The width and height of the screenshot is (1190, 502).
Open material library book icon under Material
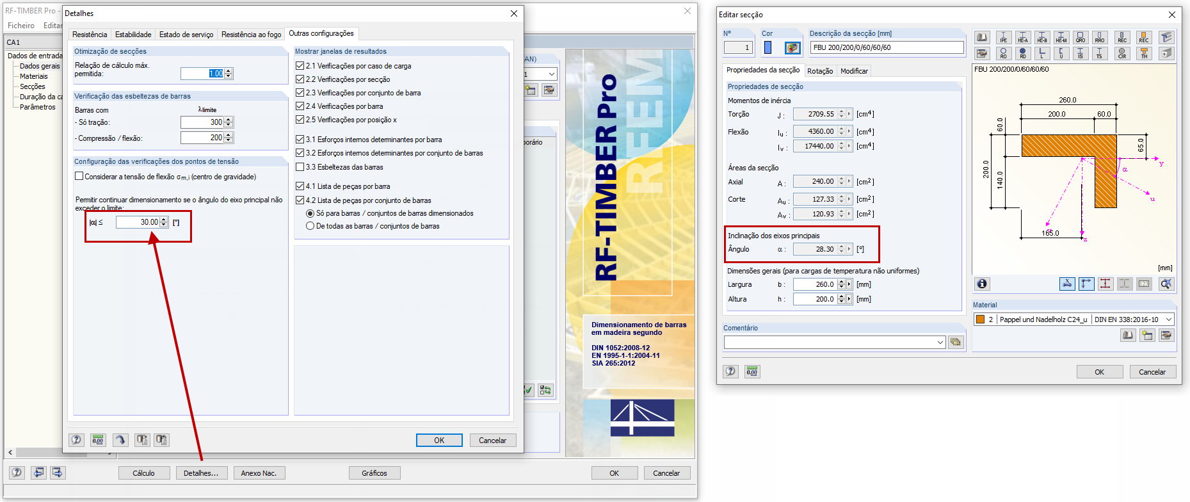coord(1128,335)
